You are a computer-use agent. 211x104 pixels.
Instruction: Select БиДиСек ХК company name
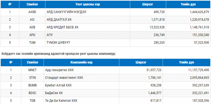coord(54,93)
